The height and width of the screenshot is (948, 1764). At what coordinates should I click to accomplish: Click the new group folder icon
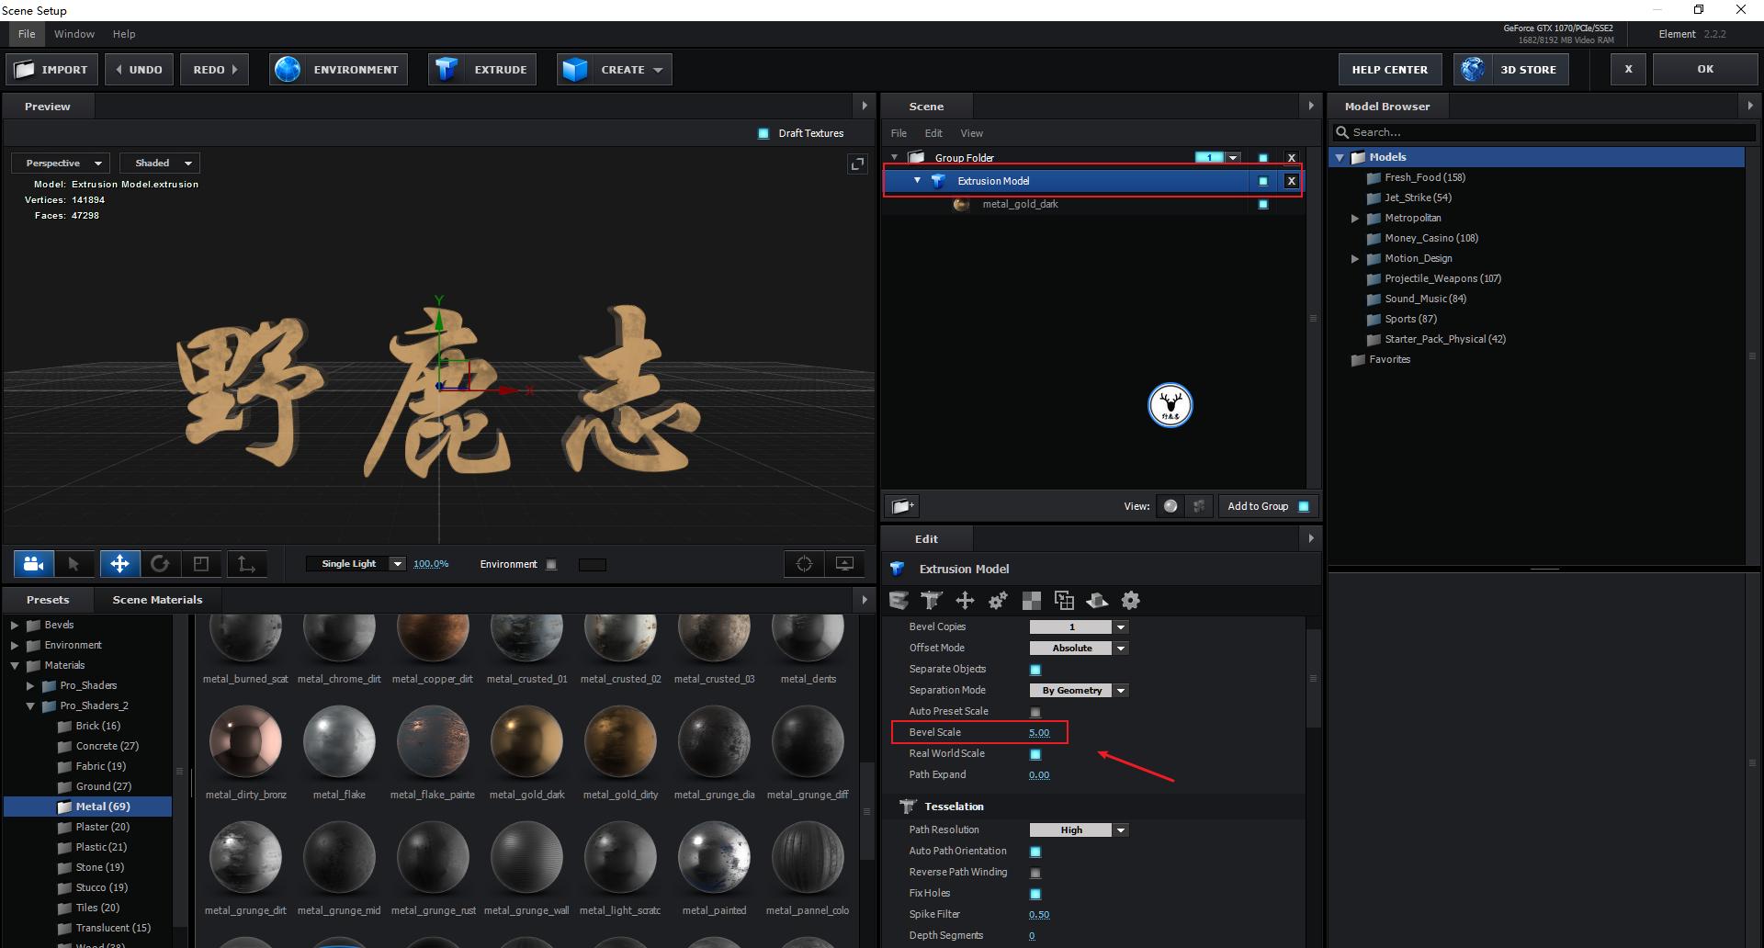click(901, 506)
